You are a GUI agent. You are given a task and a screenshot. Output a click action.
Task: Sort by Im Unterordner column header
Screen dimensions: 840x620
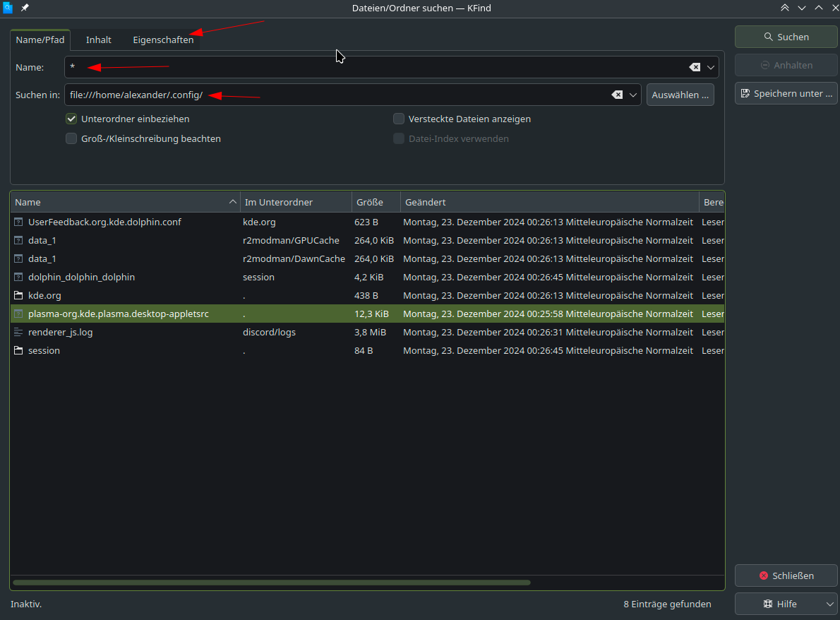click(296, 202)
